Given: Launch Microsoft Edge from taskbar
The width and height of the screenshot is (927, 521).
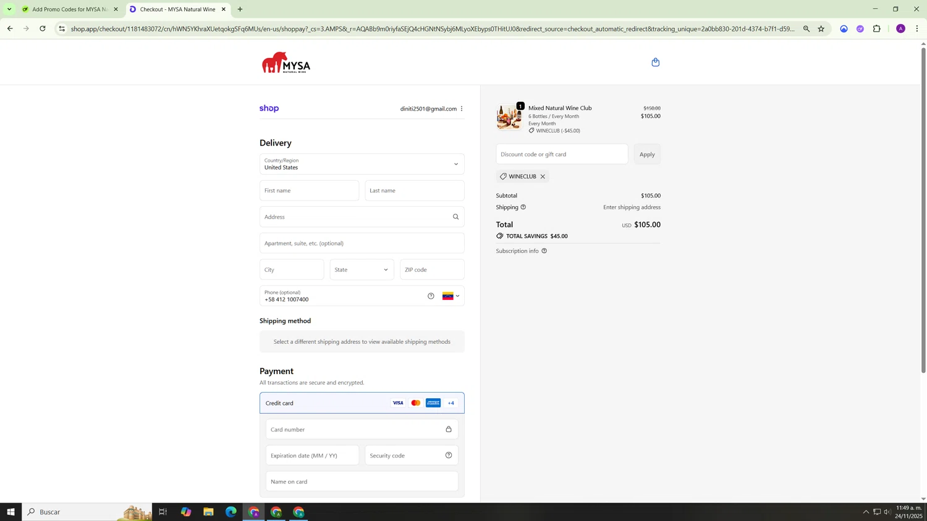Looking at the screenshot, I should click(231, 512).
